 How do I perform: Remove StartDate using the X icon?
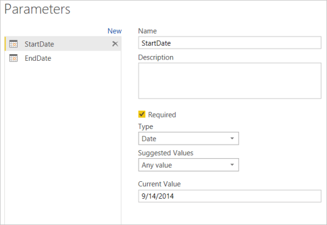coord(115,44)
